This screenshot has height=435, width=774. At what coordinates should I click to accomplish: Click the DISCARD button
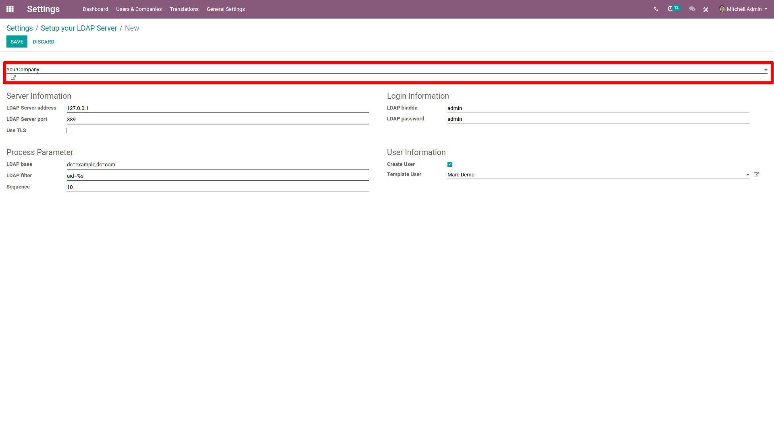(42, 42)
